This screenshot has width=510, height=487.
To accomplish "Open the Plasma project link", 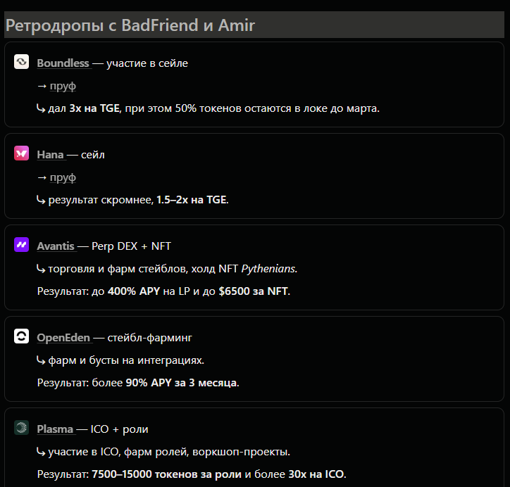I will click(x=54, y=429).
